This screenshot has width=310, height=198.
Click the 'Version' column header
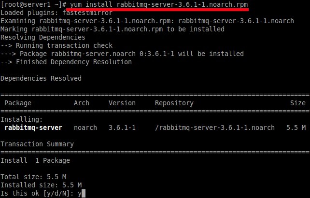[x=122, y=103]
